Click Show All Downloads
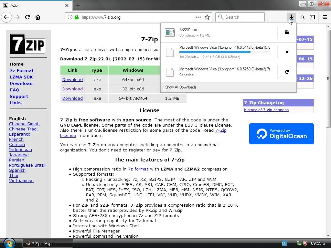This screenshot has height=248, width=331. click(x=181, y=87)
